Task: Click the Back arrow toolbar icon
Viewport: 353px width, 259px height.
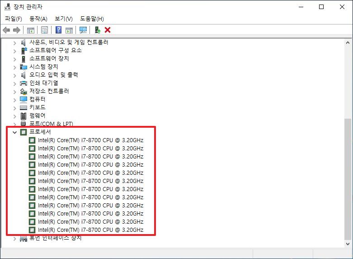Action: tap(6, 30)
